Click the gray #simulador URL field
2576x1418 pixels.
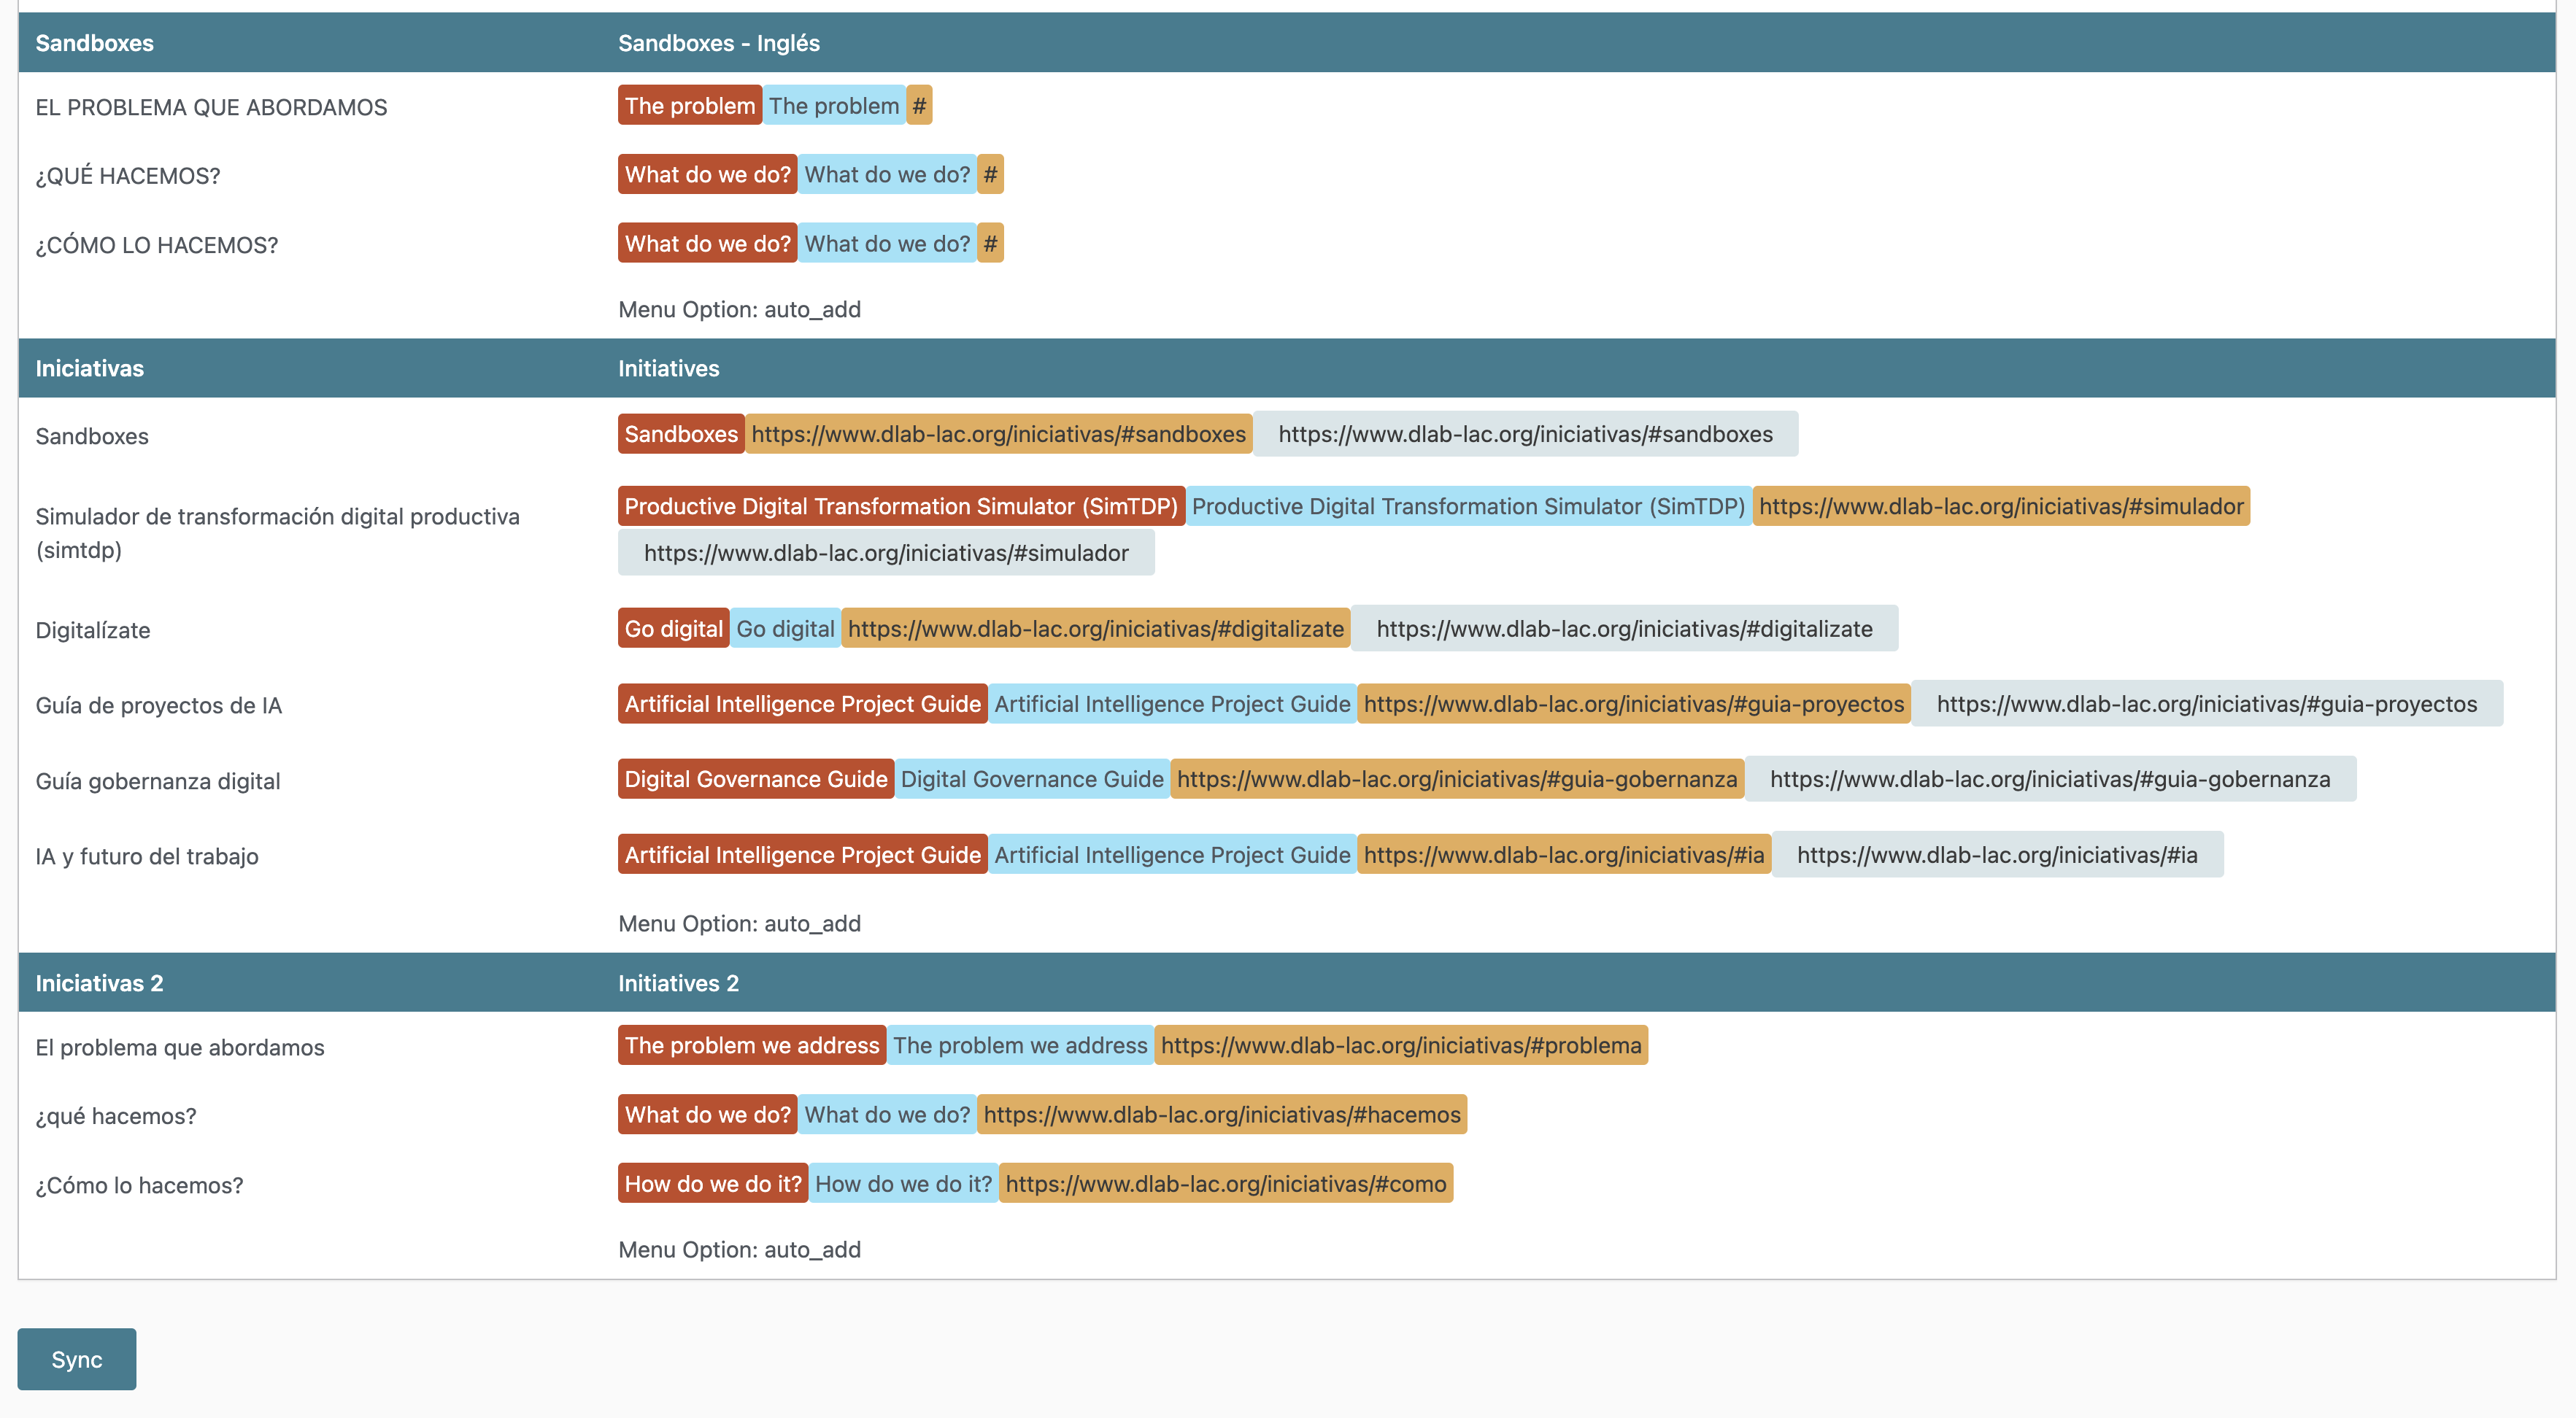[885, 553]
